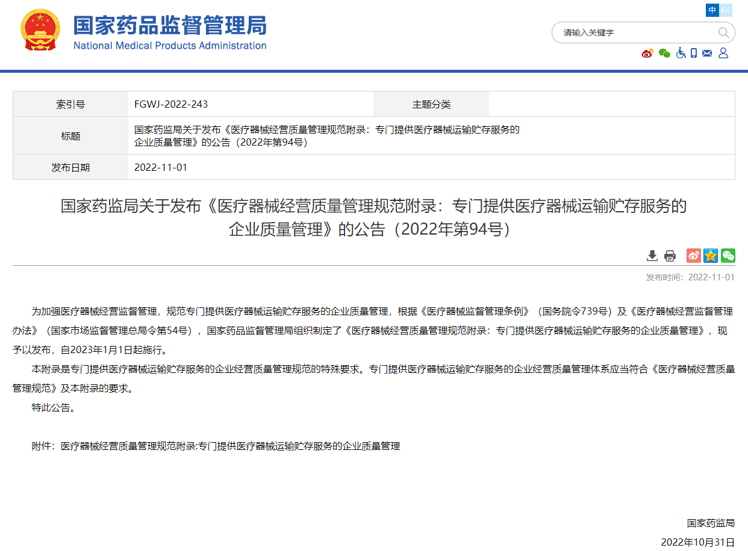Open the WeChat icon in the header

click(x=664, y=53)
